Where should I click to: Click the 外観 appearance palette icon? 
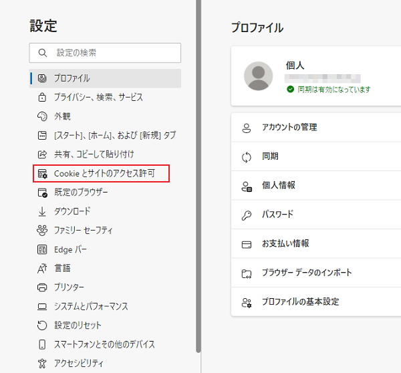[x=41, y=116]
